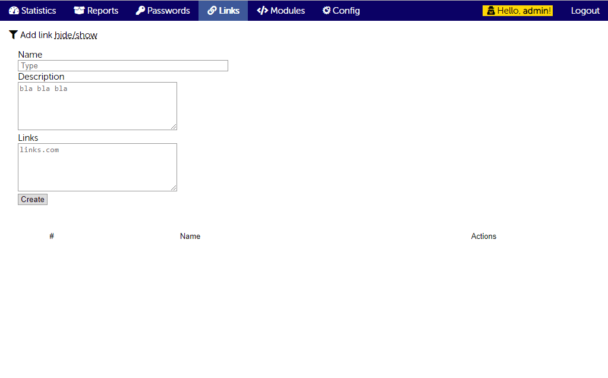Click the filter icon beside Add link

[x=13, y=34]
